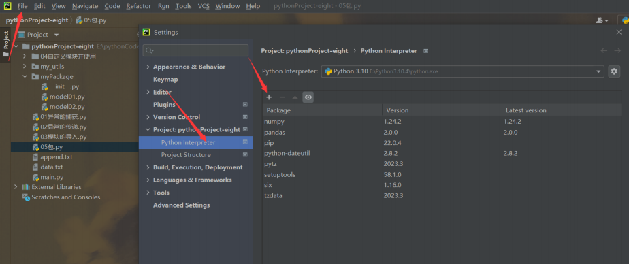629x264 pixels.
Task: Select Plugins in settings list
Action: [164, 104]
